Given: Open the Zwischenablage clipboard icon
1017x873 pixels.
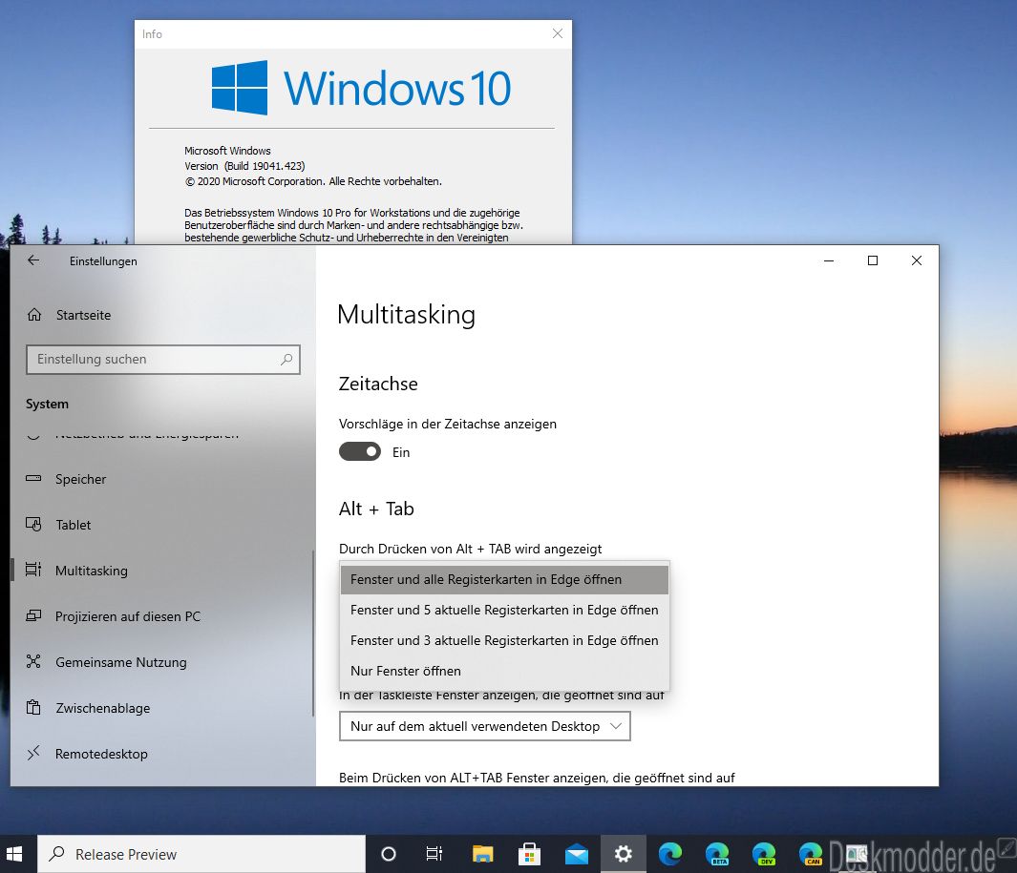Looking at the screenshot, I should (33, 707).
